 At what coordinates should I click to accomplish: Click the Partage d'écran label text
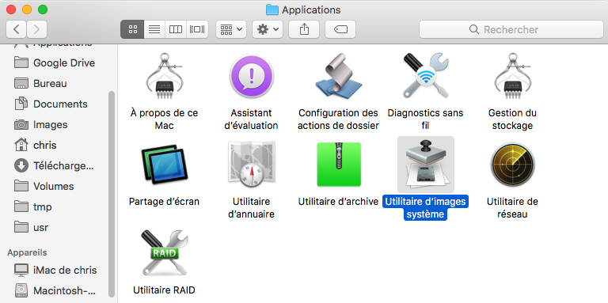tap(164, 202)
